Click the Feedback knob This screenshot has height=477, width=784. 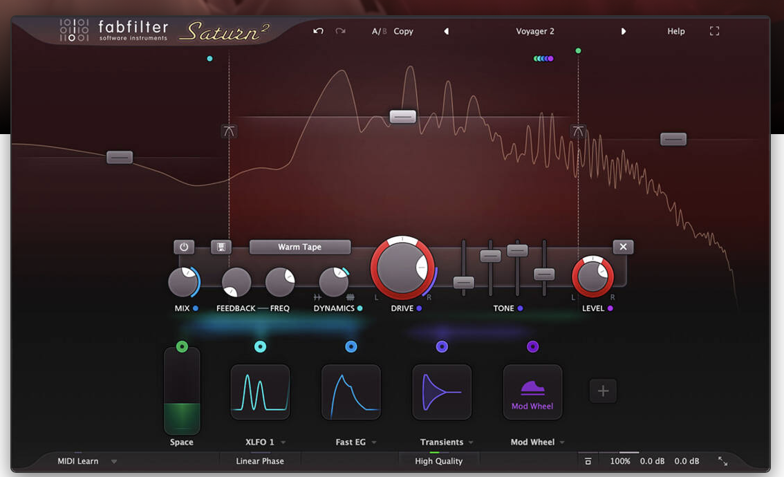(236, 283)
